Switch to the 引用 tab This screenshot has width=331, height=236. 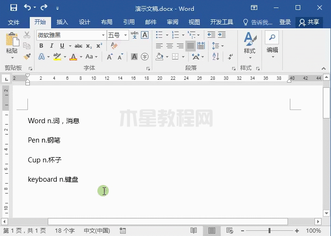[x=129, y=22]
